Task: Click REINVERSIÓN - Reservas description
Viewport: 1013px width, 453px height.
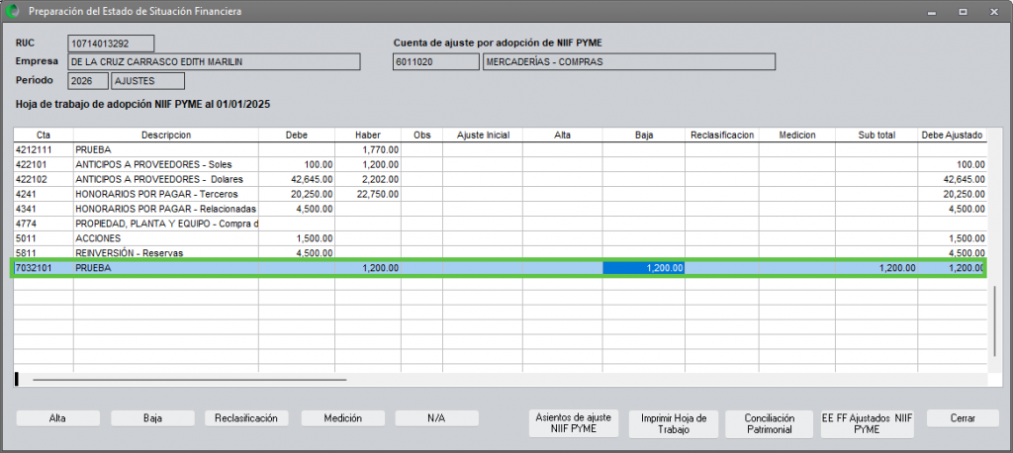Action: (166, 252)
